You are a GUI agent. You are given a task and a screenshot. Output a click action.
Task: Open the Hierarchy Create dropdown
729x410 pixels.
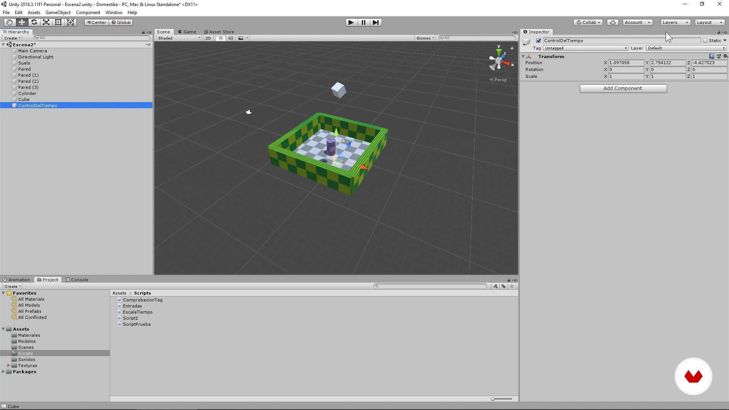tap(12, 38)
